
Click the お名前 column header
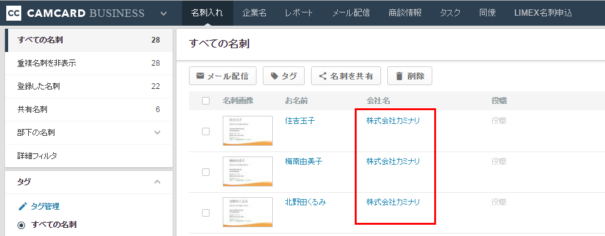click(x=296, y=101)
